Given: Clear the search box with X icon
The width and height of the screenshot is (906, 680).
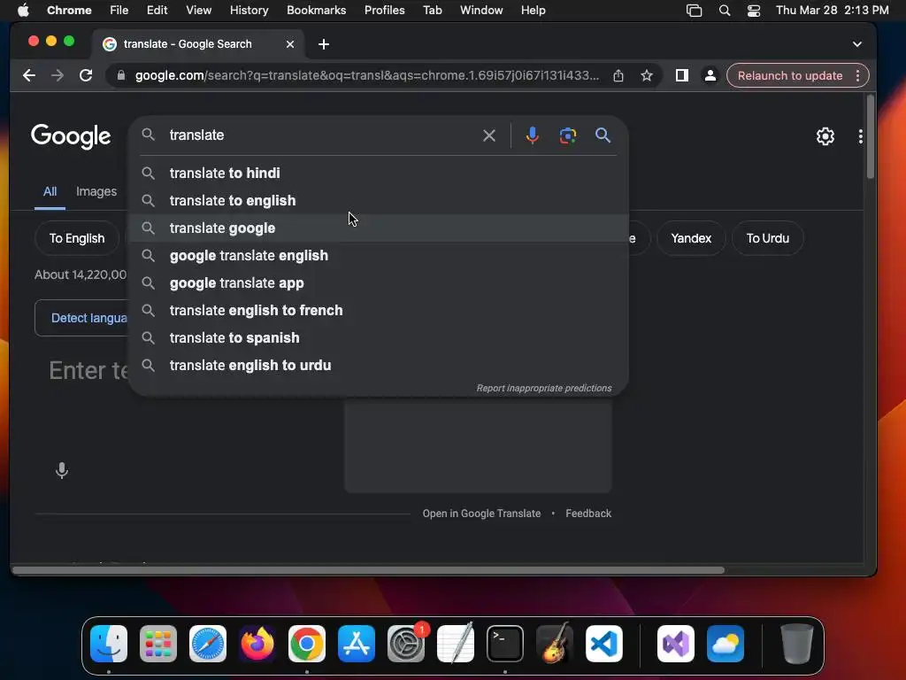Looking at the screenshot, I should (488, 135).
